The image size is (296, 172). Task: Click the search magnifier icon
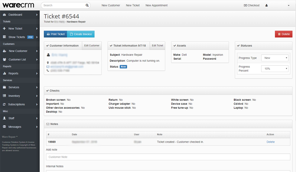coord(87,5)
